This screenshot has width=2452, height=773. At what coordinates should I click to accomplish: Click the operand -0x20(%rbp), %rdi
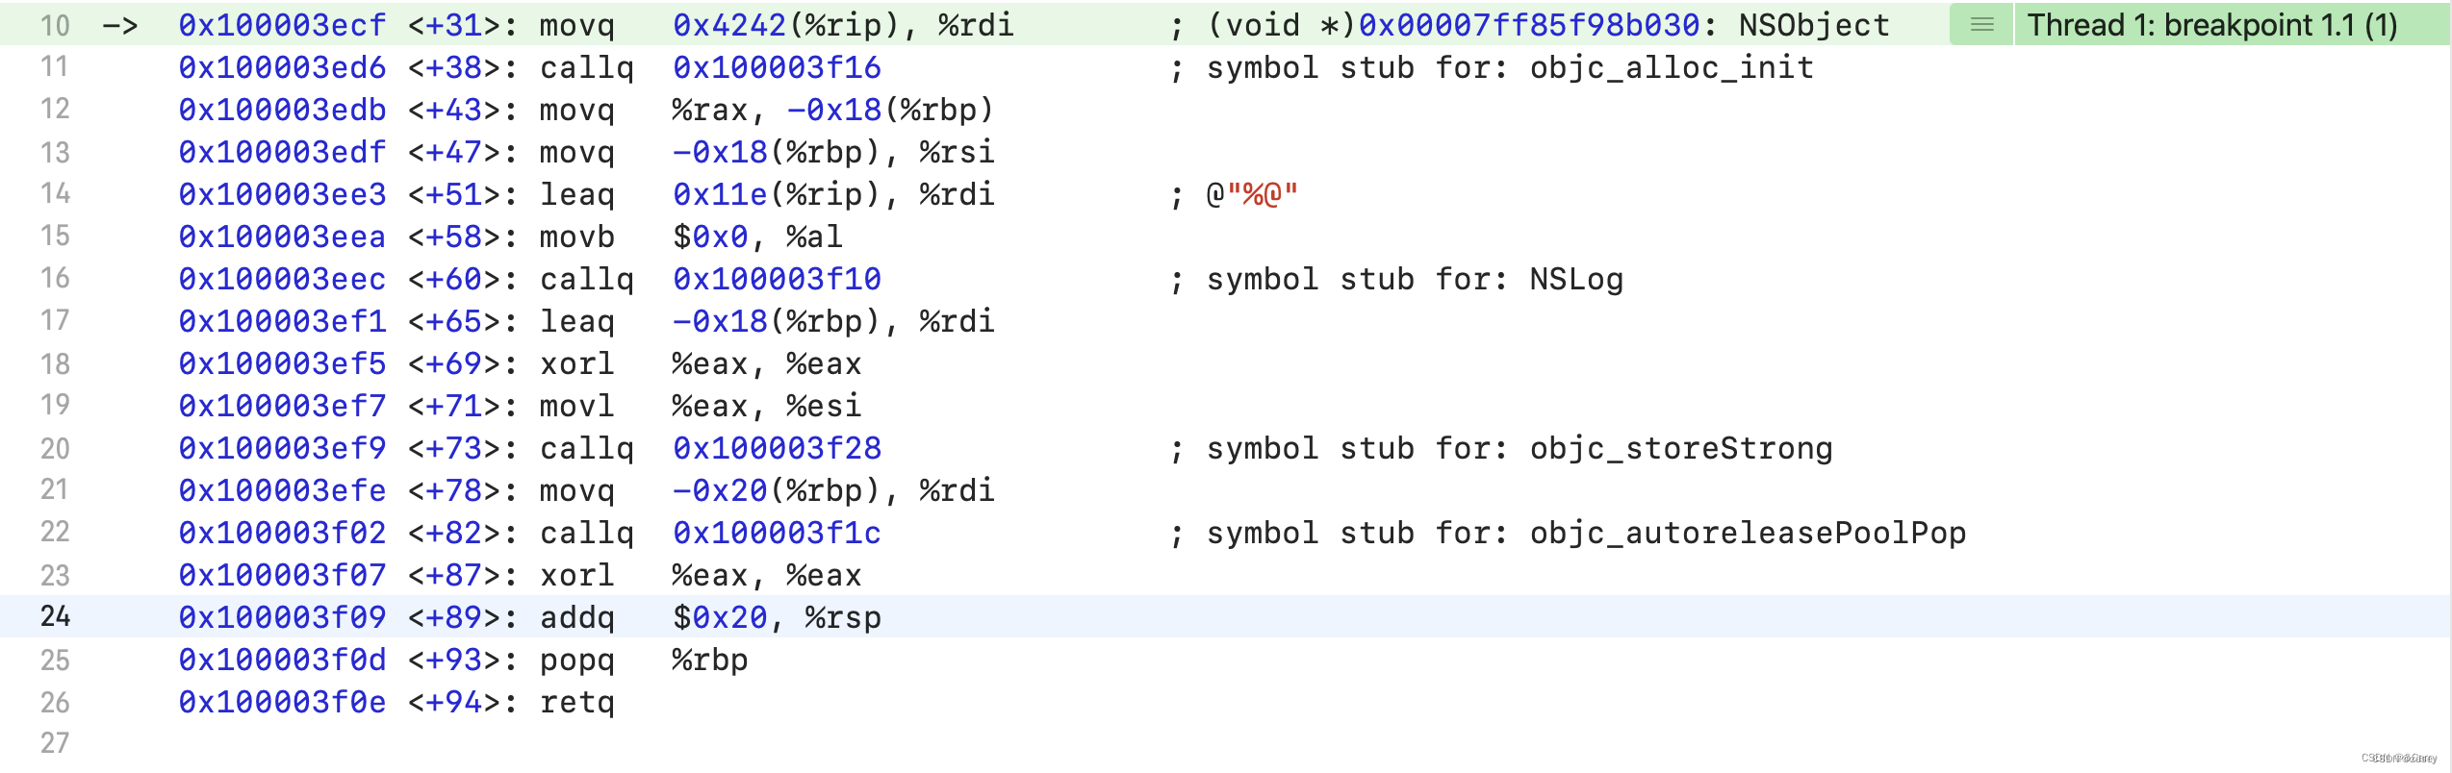click(832, 490)
